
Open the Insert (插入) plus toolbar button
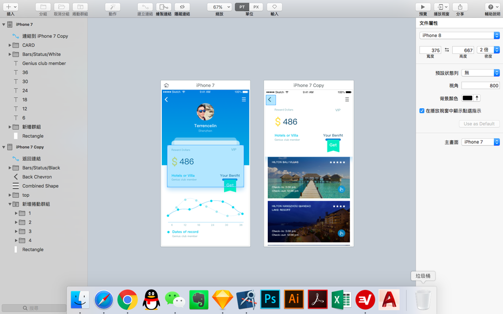(11, 7)
